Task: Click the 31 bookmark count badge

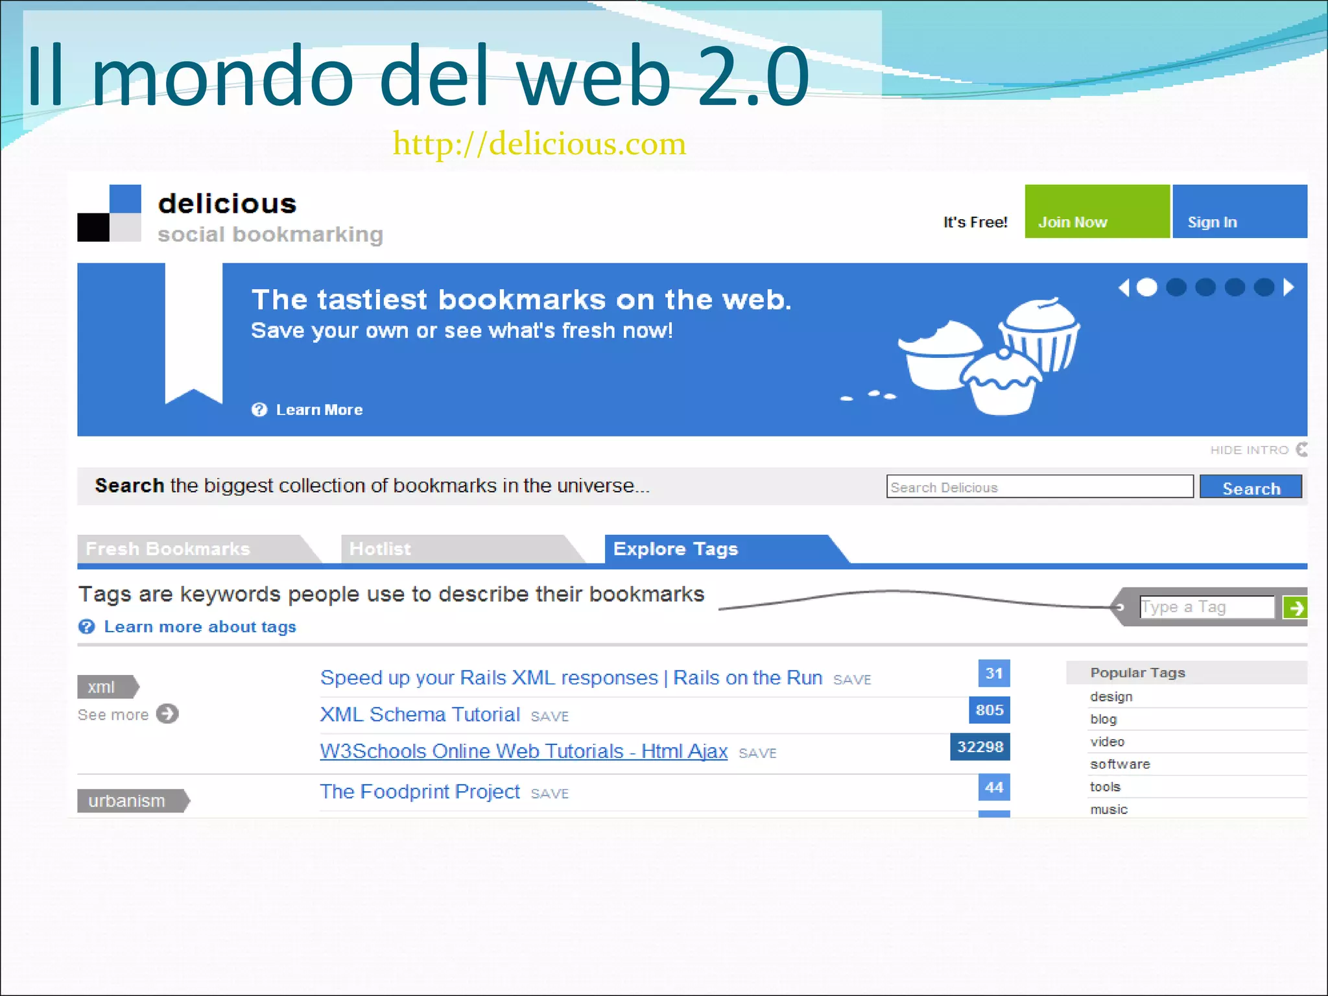Action: coord(994,673)
